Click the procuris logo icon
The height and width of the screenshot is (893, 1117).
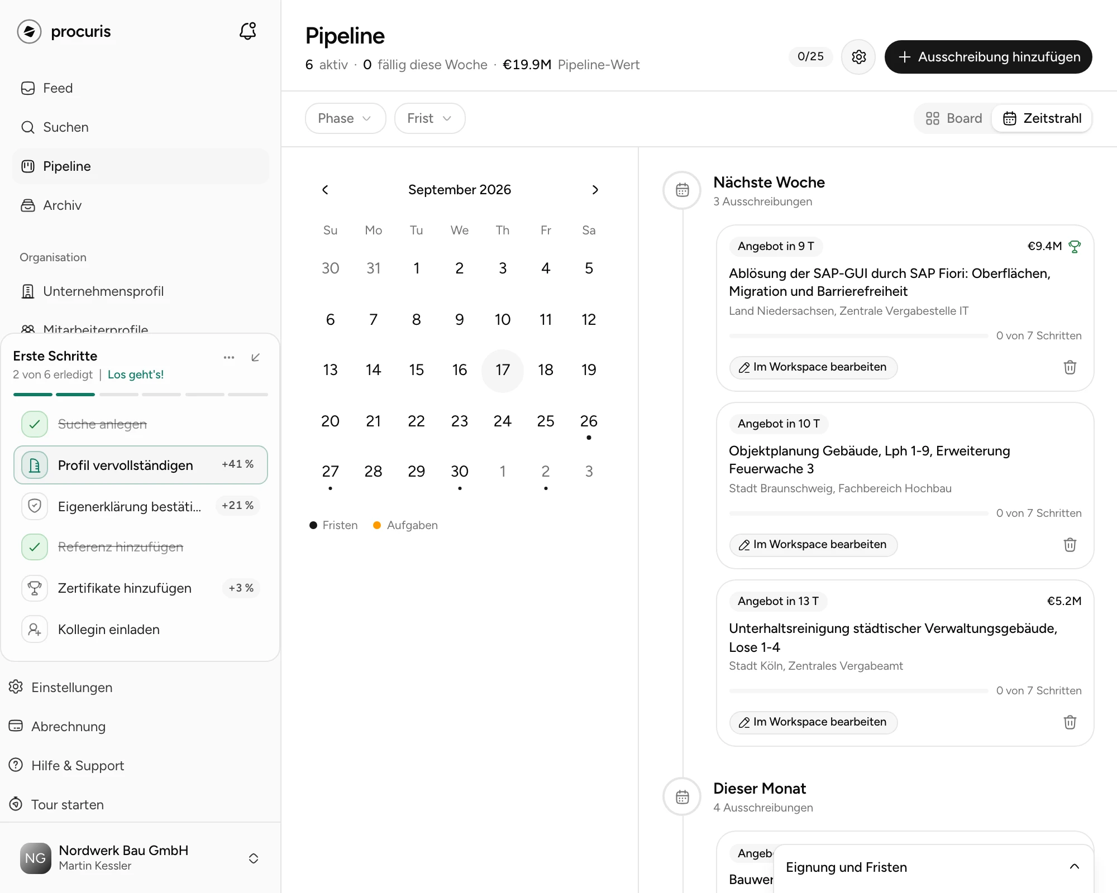[30, 32]
